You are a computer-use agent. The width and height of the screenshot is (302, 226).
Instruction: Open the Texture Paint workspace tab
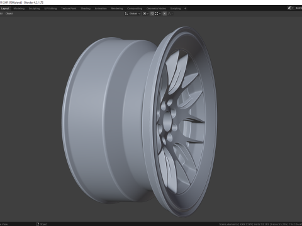[x=69, y=9]
